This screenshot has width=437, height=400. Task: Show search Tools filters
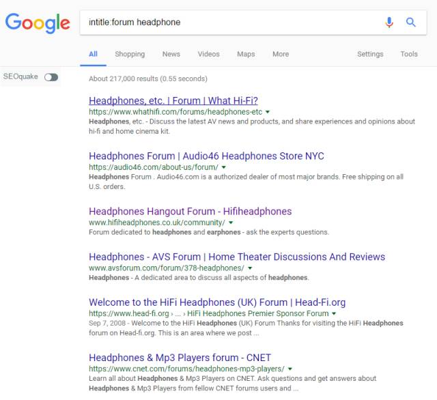(x=409, y=54)
